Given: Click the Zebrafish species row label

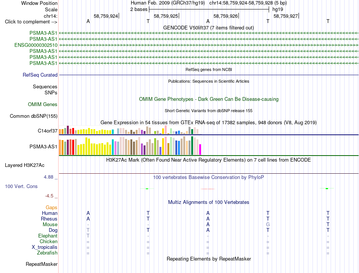Looking at the screenshot, I should click(47, 253).
